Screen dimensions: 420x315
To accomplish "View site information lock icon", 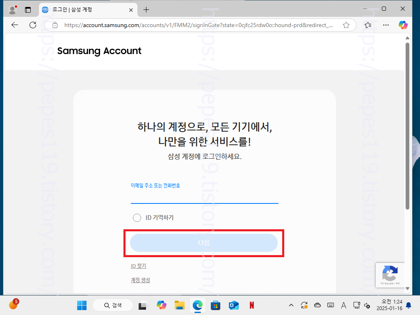I will click(x=55, y=25).
